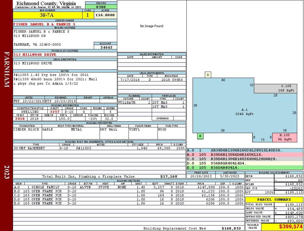Viewport: 304px width, 231px height.
Task: Click 50 UNF BASEMENT row
Action: [x=99, y=148]
